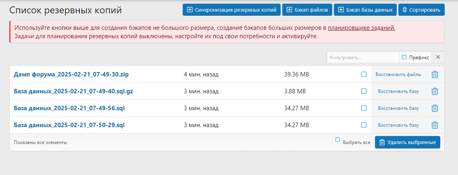Image resolution: width=458 pixels, height=175 pixels.
Task: Select checkbox for the sql.gz database backup
Action: coord(364,91)
